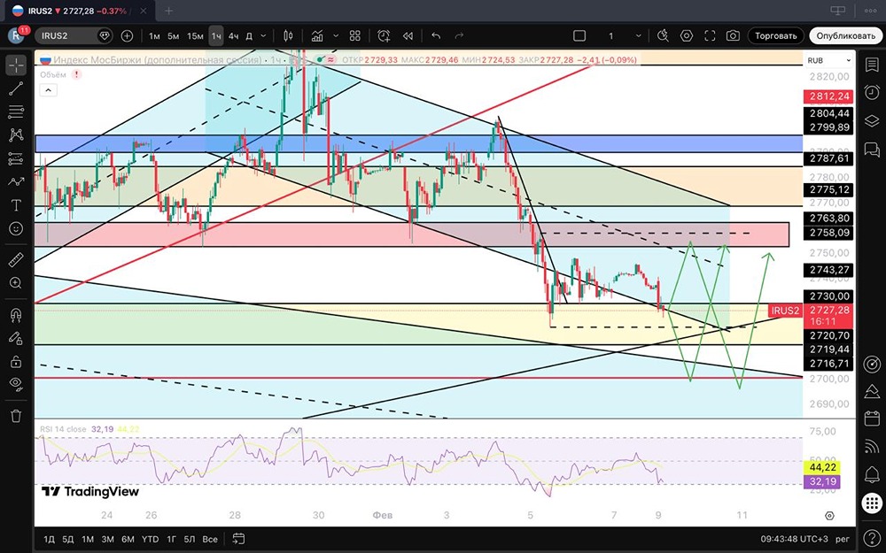Expand the RUB currency dropdown
The image size is (886, 553).
click(829, 60)
